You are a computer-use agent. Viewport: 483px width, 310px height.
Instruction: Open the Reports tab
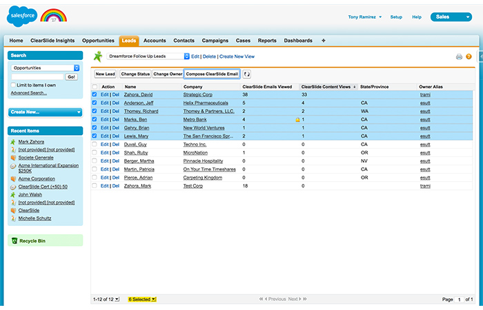[267, 41]
